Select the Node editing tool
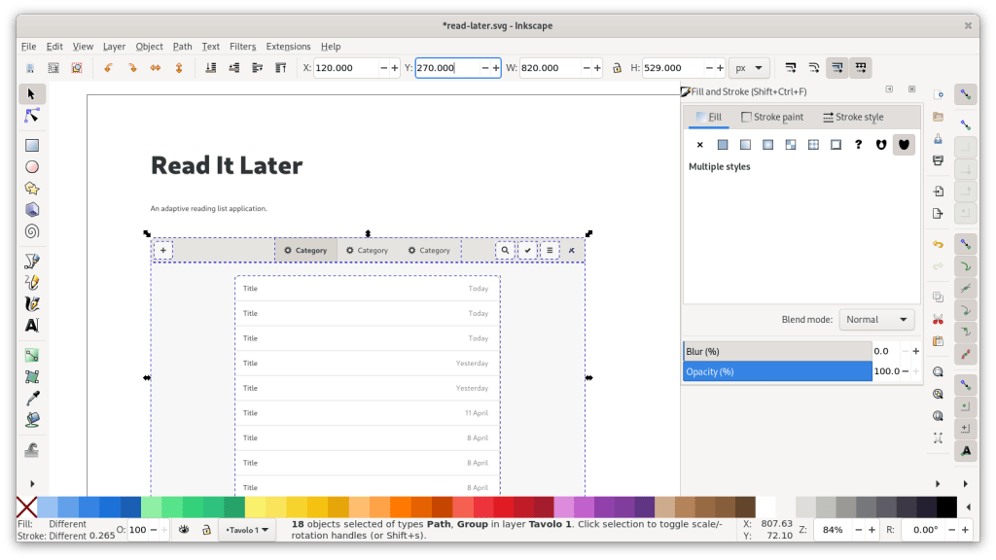 31,115
